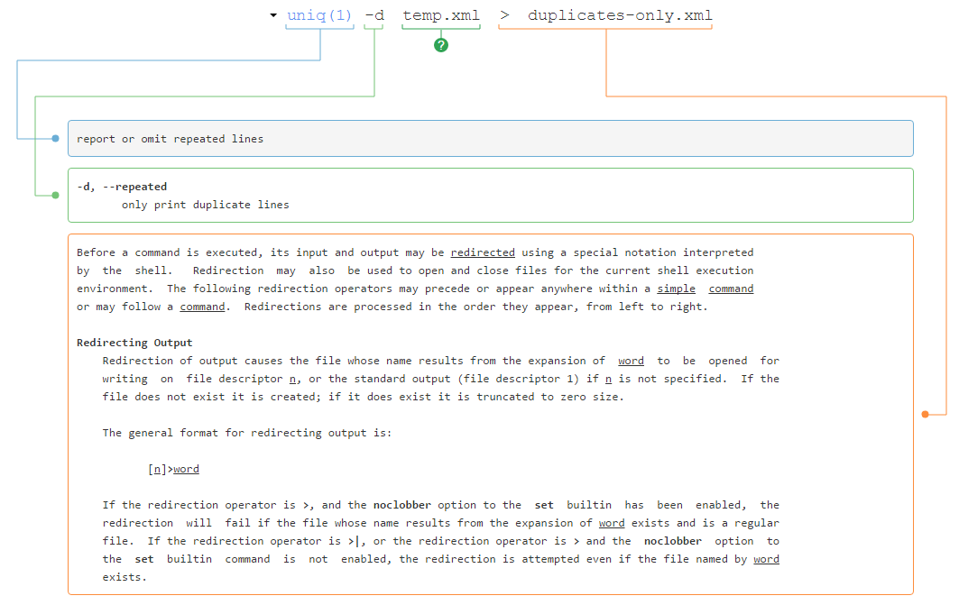Click underlined 'word' in 'file named by word'
The image size is (959, 605).
tap(766, 559)
